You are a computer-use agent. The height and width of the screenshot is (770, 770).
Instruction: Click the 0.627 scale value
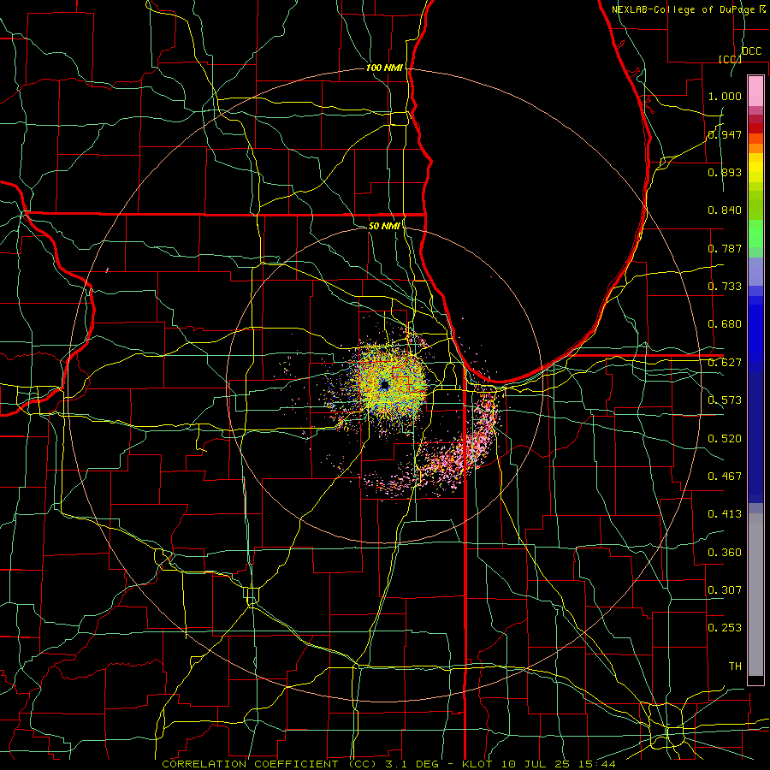coord(725,363)
